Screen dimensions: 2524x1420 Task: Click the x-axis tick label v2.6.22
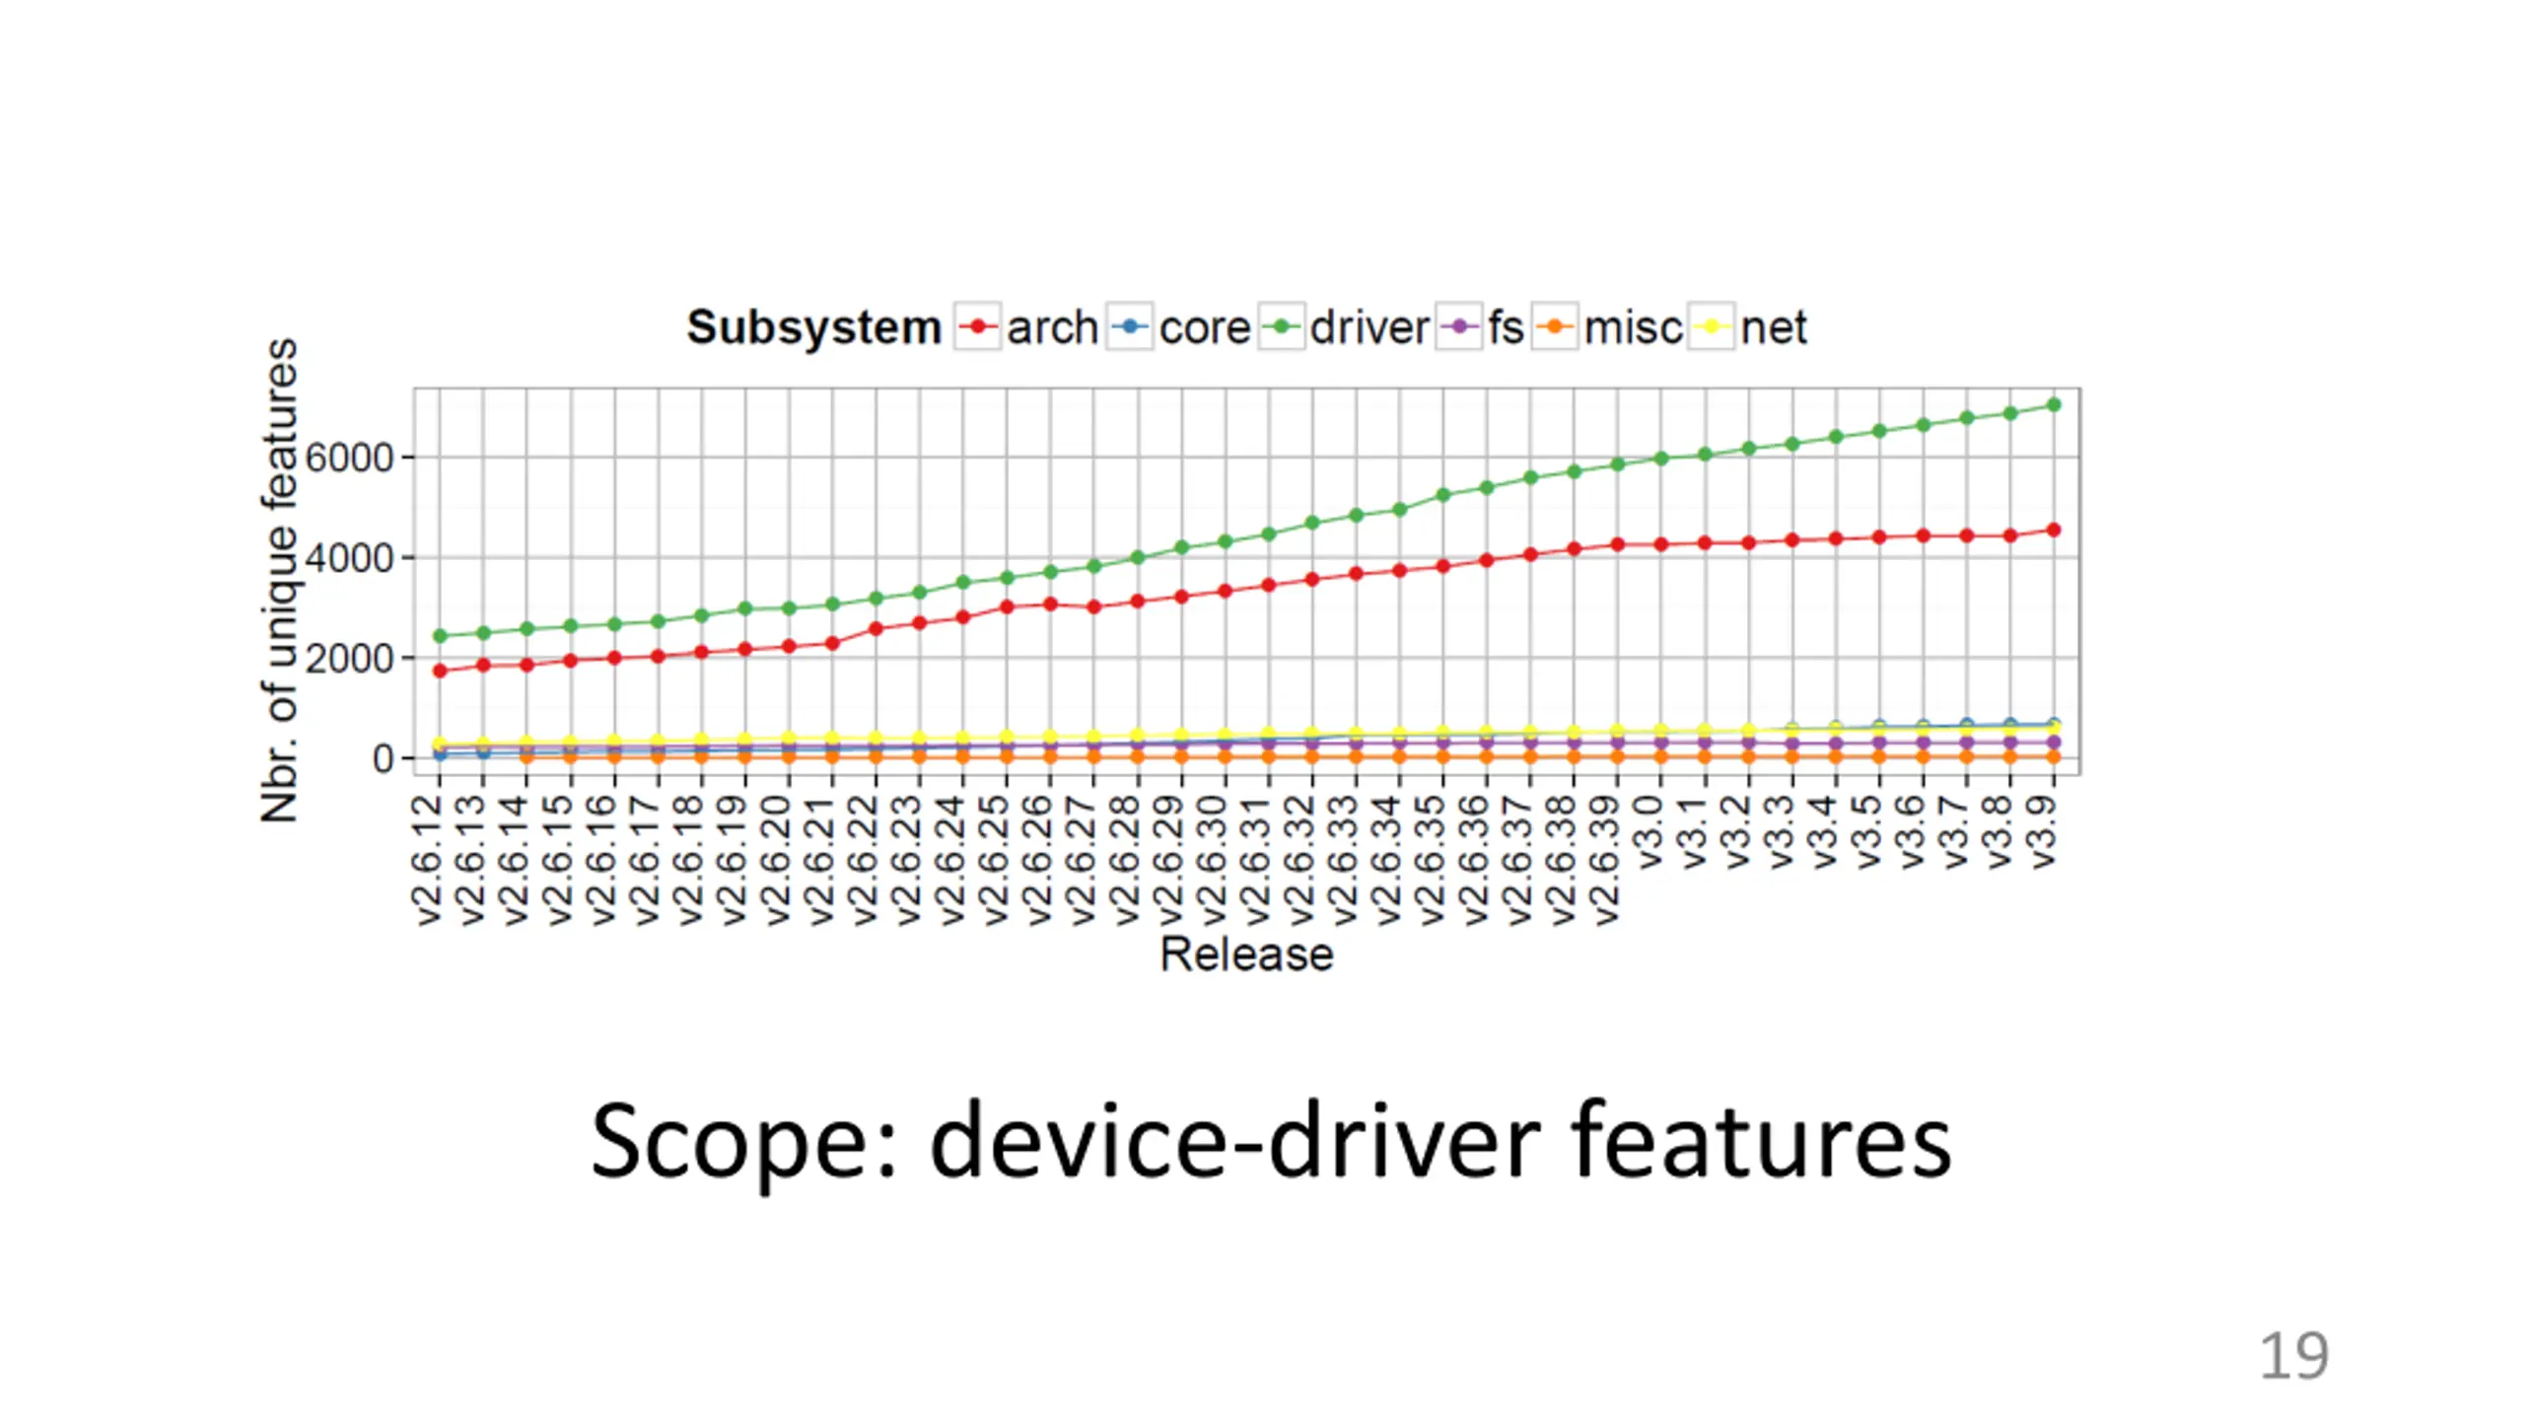[864, 860]
